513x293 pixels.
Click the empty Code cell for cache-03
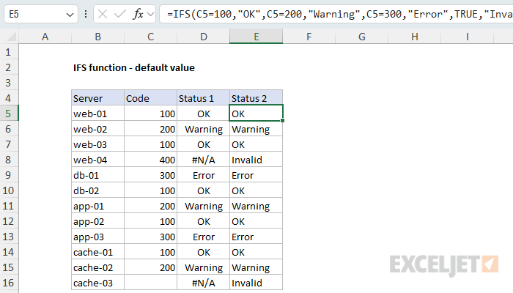click(x=150, y=283)
